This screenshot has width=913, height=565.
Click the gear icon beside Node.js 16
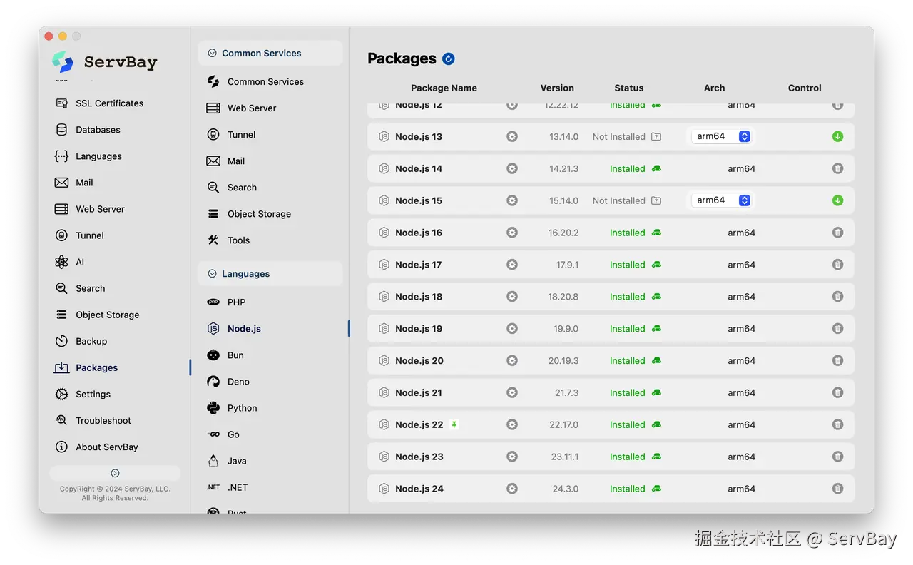pyautogui.click(x=512, y=233)
